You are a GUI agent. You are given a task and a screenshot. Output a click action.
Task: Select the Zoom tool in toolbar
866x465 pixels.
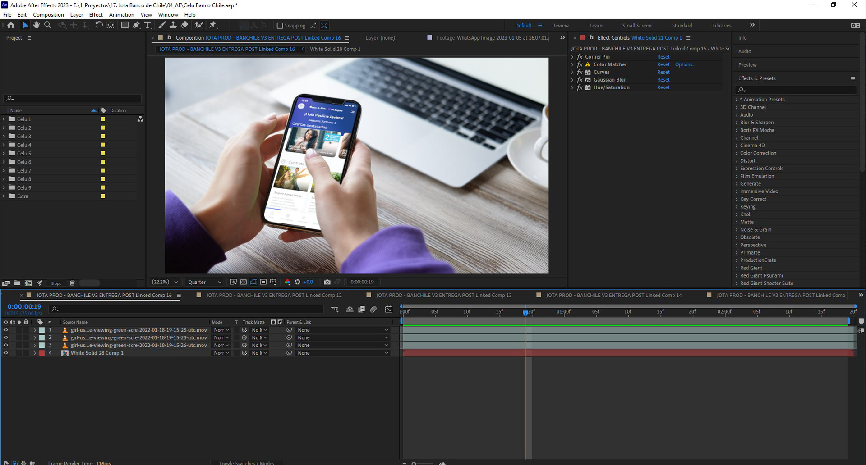point(48,25)
